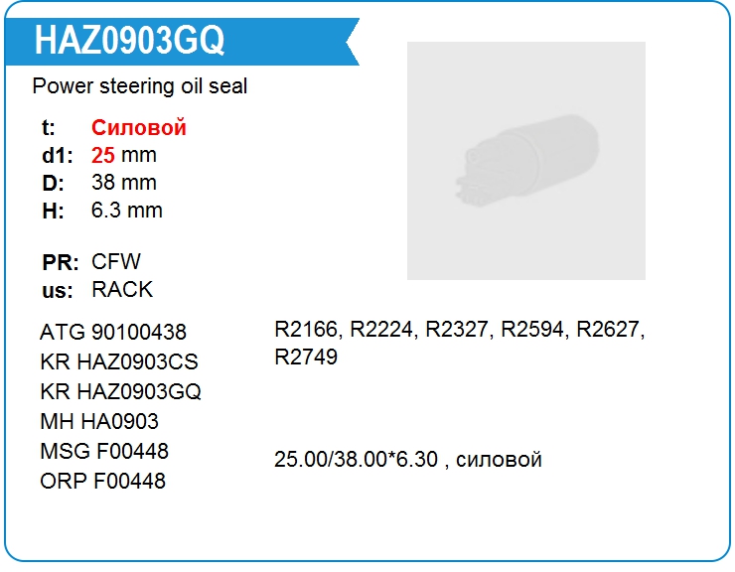Click repair kit code R2166
735x572 pixels.
[306, 329]
